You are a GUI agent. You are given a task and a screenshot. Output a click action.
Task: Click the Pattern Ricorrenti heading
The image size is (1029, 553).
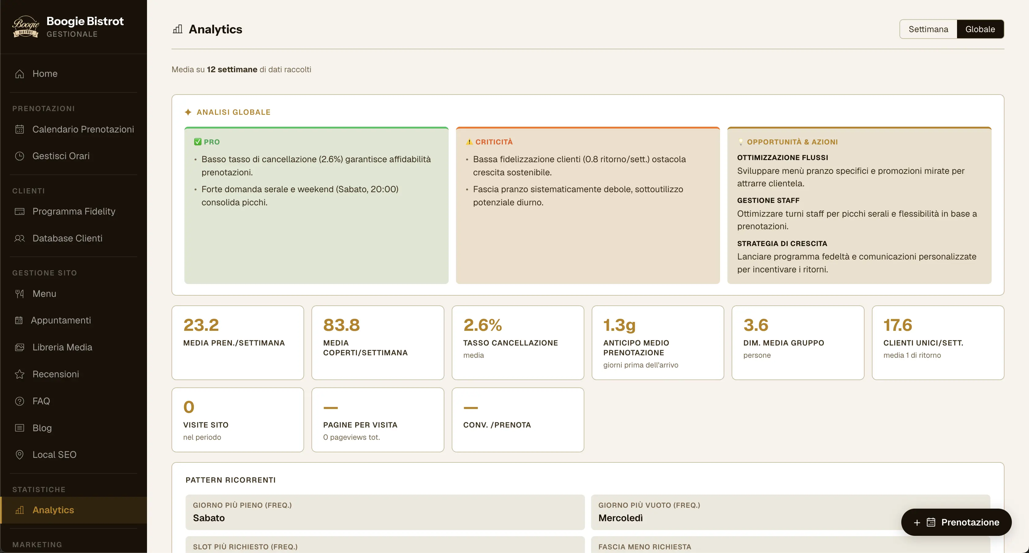(231, 480)
